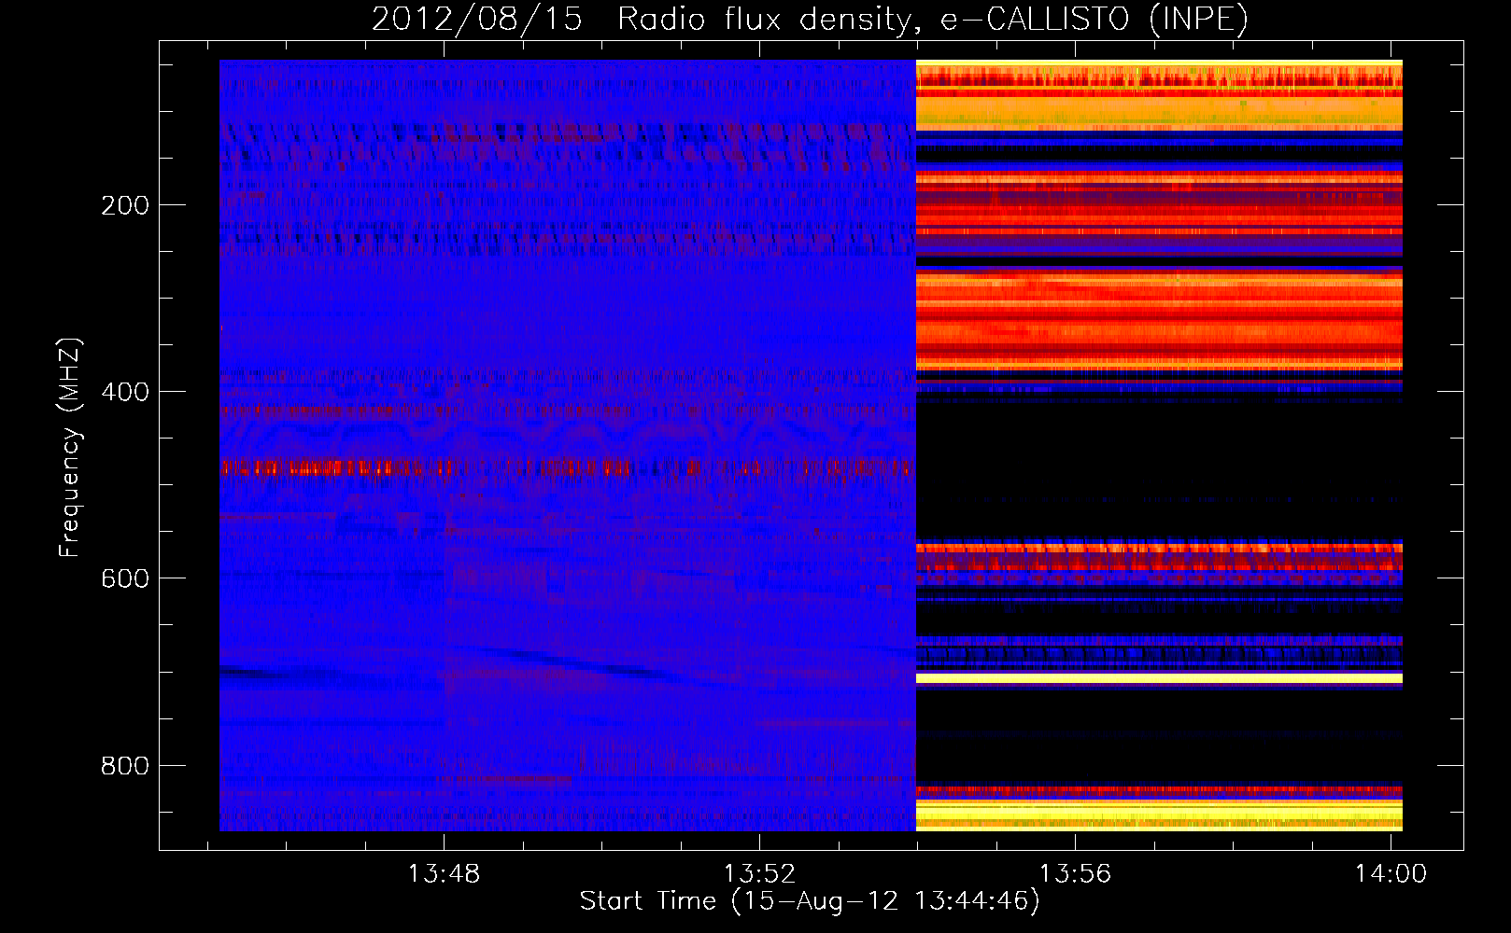Select the plot title "2012/08/15 Radio flux density, e-CALLISTO (INPE)"

[x=810, y=19]
